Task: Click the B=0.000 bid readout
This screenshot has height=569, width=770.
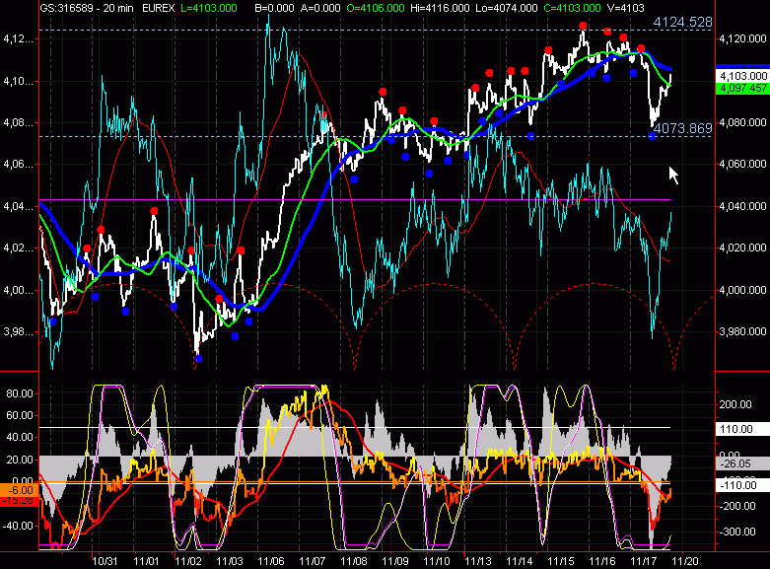Action: (x=274, y=8)
